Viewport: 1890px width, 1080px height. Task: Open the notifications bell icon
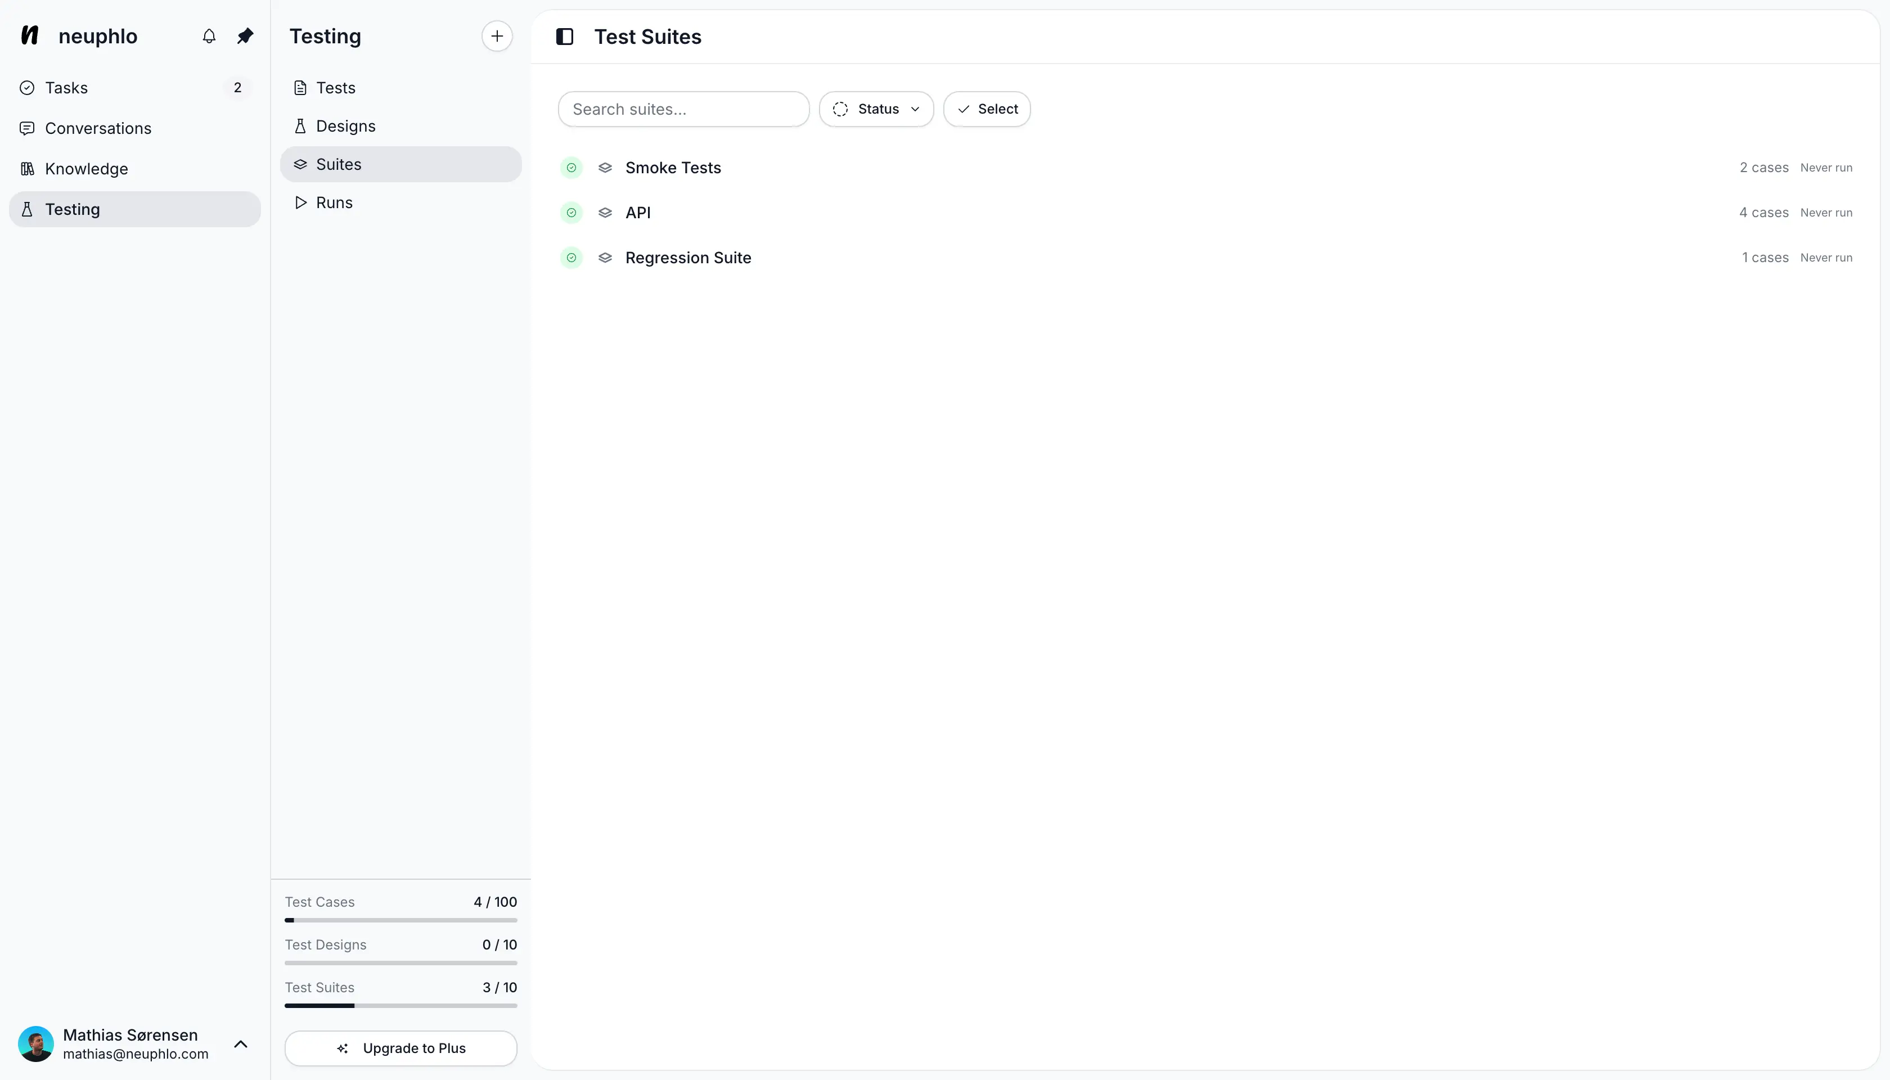[209, 35]
